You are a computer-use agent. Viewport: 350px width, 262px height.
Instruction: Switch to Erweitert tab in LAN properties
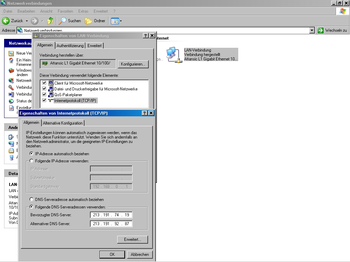94,46
